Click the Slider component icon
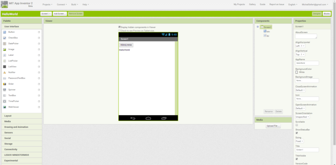Viewport: 336px width, 165px height. pos(4,84)
